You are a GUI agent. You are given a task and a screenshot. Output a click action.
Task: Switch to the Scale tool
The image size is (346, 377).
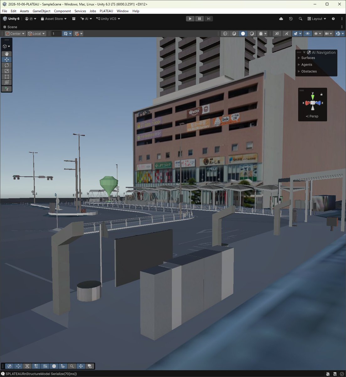coord(7,71)
